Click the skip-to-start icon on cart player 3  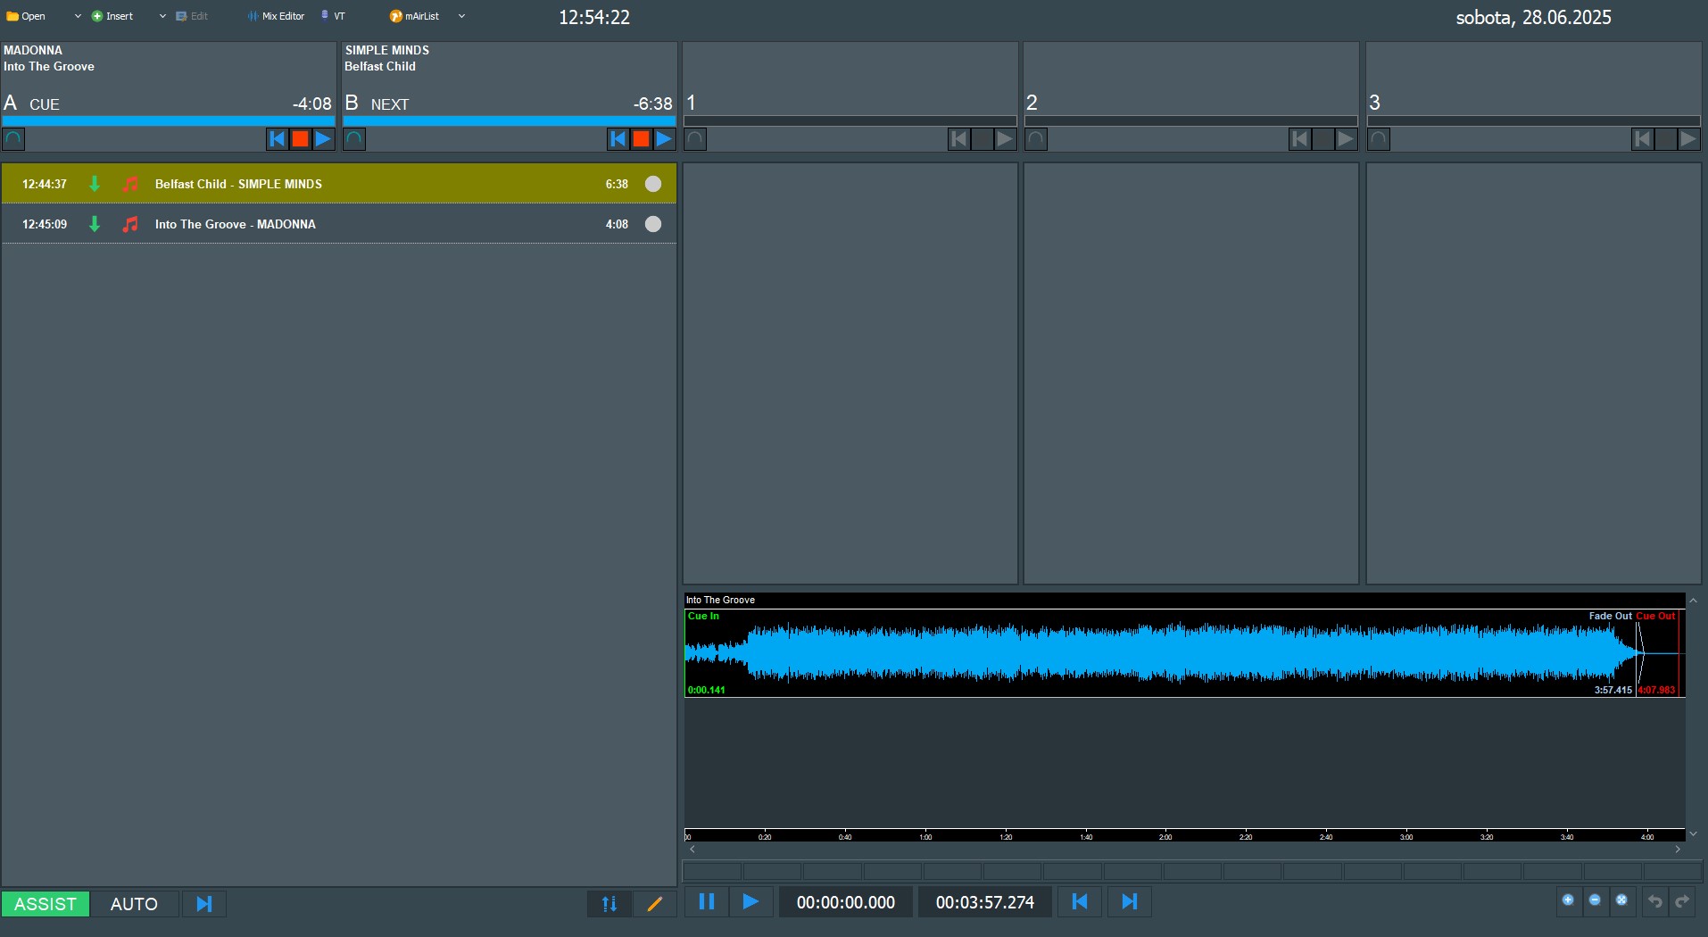click(1643, 139)
